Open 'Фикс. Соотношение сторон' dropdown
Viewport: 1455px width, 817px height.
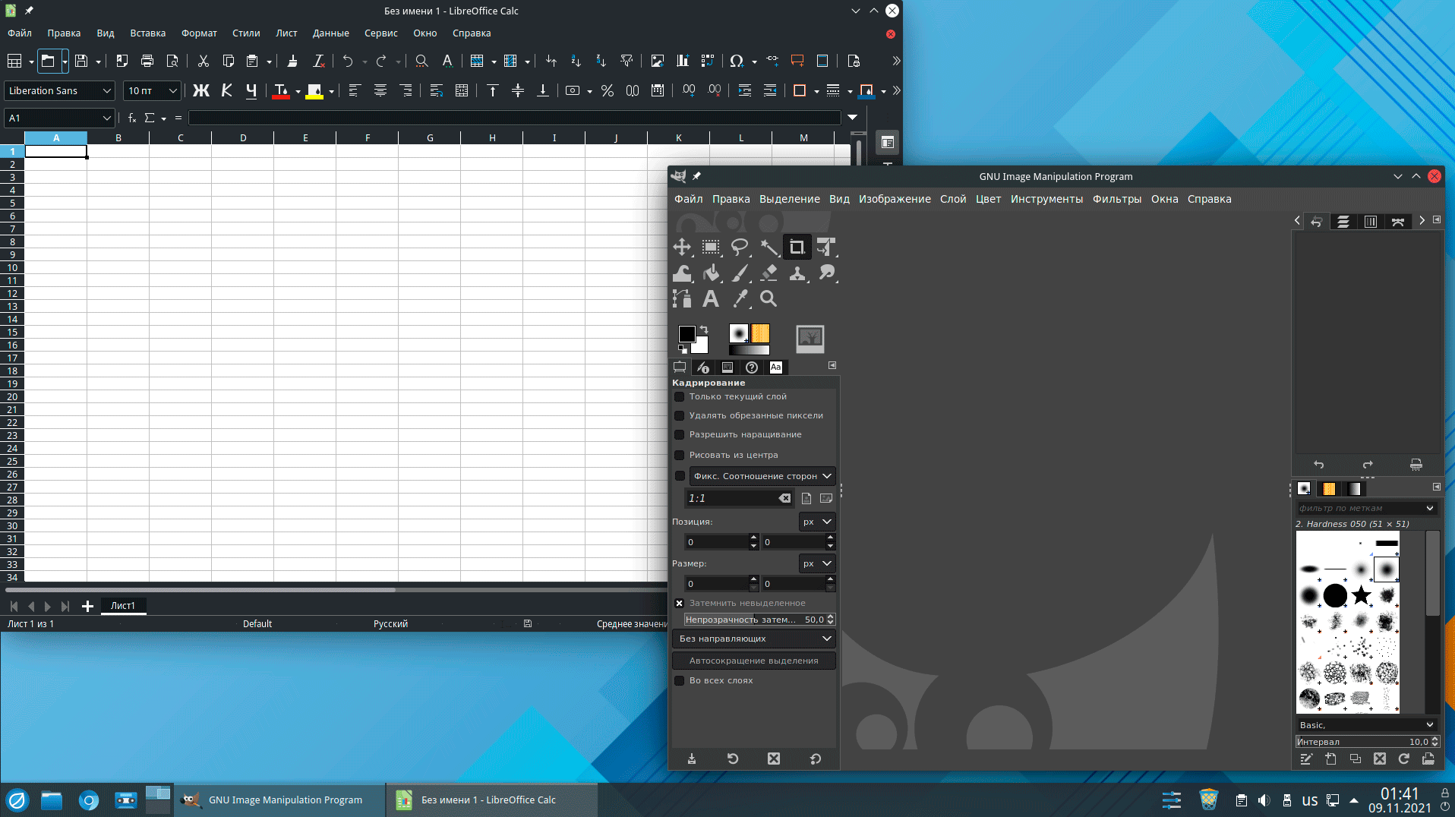coord(762,477)
